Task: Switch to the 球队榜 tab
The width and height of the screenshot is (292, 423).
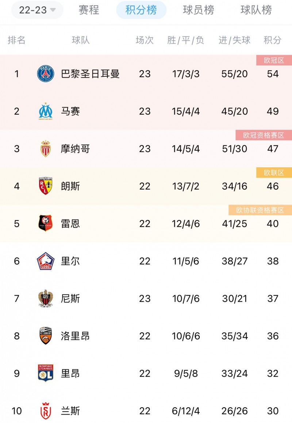Action: pos(256,10)
